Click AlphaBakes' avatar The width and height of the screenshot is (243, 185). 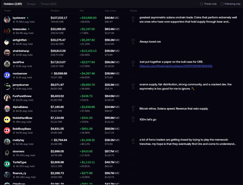pos(7,109)
